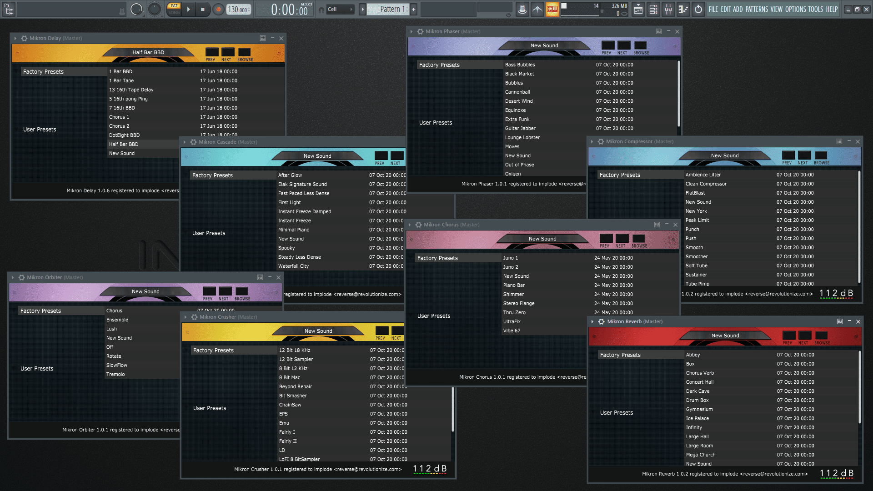Stop playback with the stop button
873x491 pixels.
[203, 9]
